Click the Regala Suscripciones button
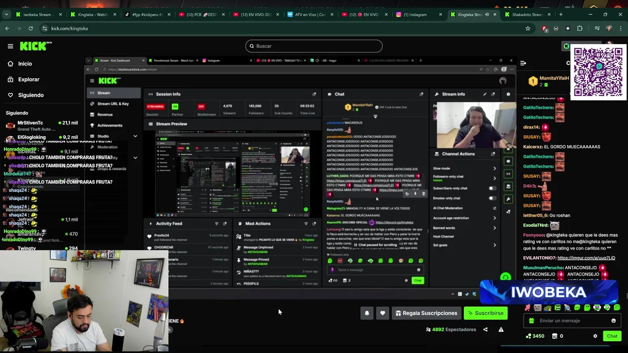This screenshot has width=628, height=353. pyautogui.click(x=425, y=313)
